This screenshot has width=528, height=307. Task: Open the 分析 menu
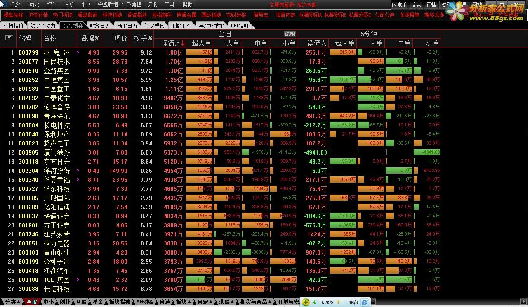coord(70,5)
